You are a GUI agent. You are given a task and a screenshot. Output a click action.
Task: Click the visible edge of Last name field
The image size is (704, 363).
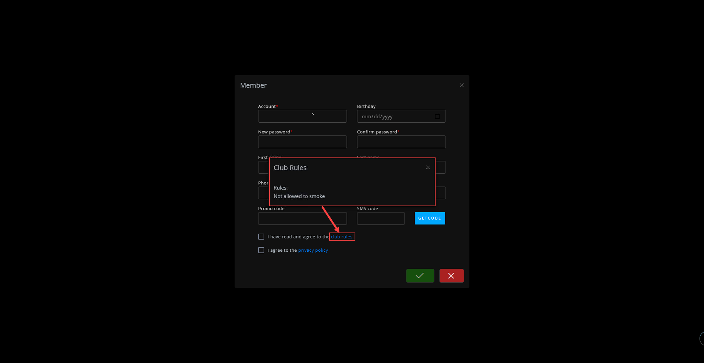[441, 167]
